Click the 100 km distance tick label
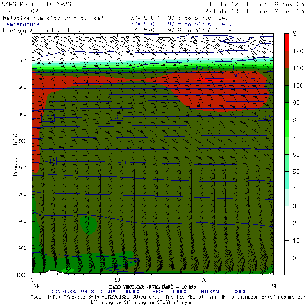306x306 pixels. pyautogui.click(x=203, y=280)
